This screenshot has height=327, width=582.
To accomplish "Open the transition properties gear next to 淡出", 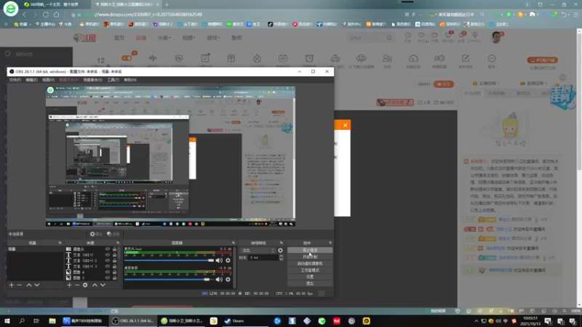I will pyautogui.click(x=280, y=251).
